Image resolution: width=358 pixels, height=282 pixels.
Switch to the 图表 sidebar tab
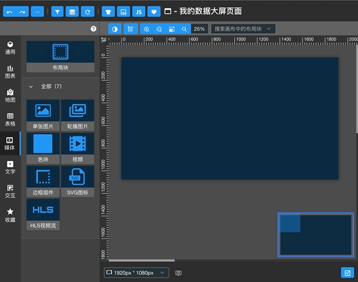10,72
